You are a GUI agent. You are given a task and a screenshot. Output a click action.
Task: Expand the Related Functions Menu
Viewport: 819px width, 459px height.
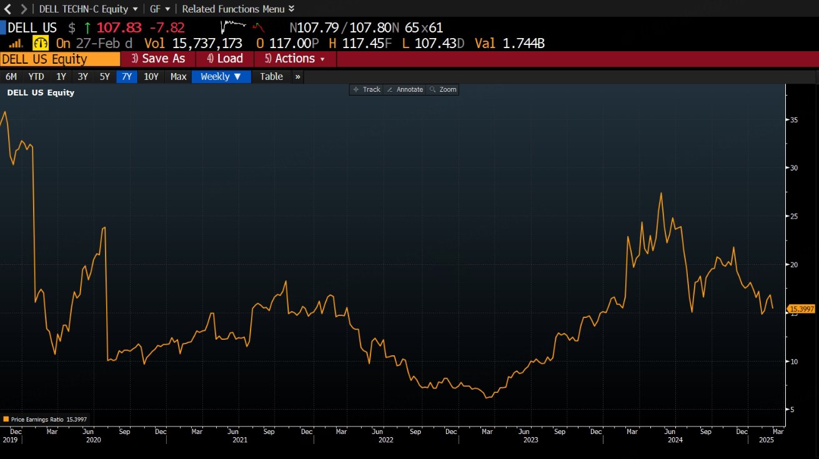(x=238, y=9)
